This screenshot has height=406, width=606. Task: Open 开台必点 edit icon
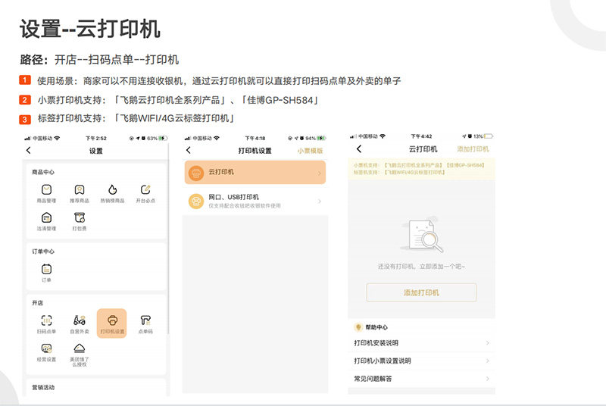point(145,189)
